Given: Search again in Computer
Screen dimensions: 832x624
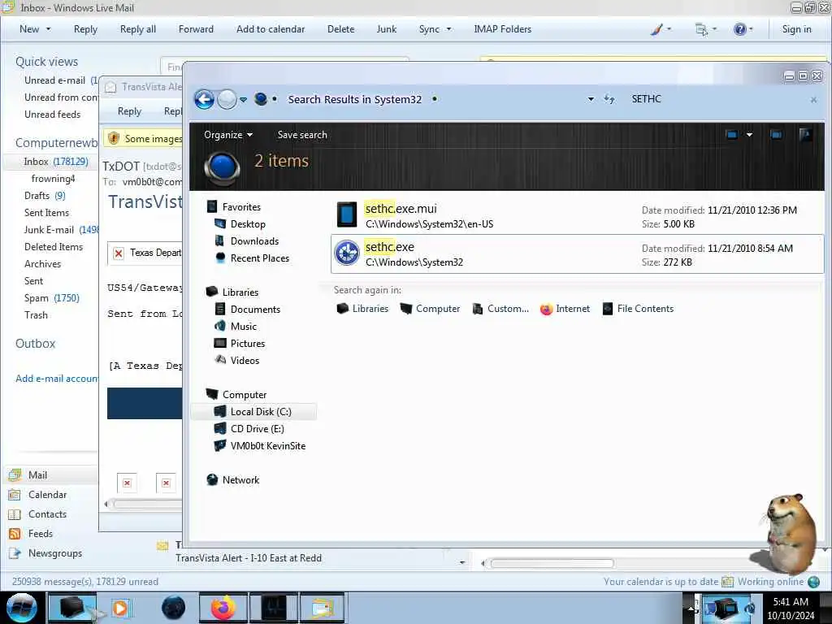Looking at the screenshot, I should [x=431, y=309].
